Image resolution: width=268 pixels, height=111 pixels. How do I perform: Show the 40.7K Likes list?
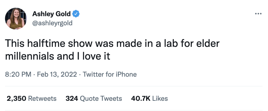point(149,98)
